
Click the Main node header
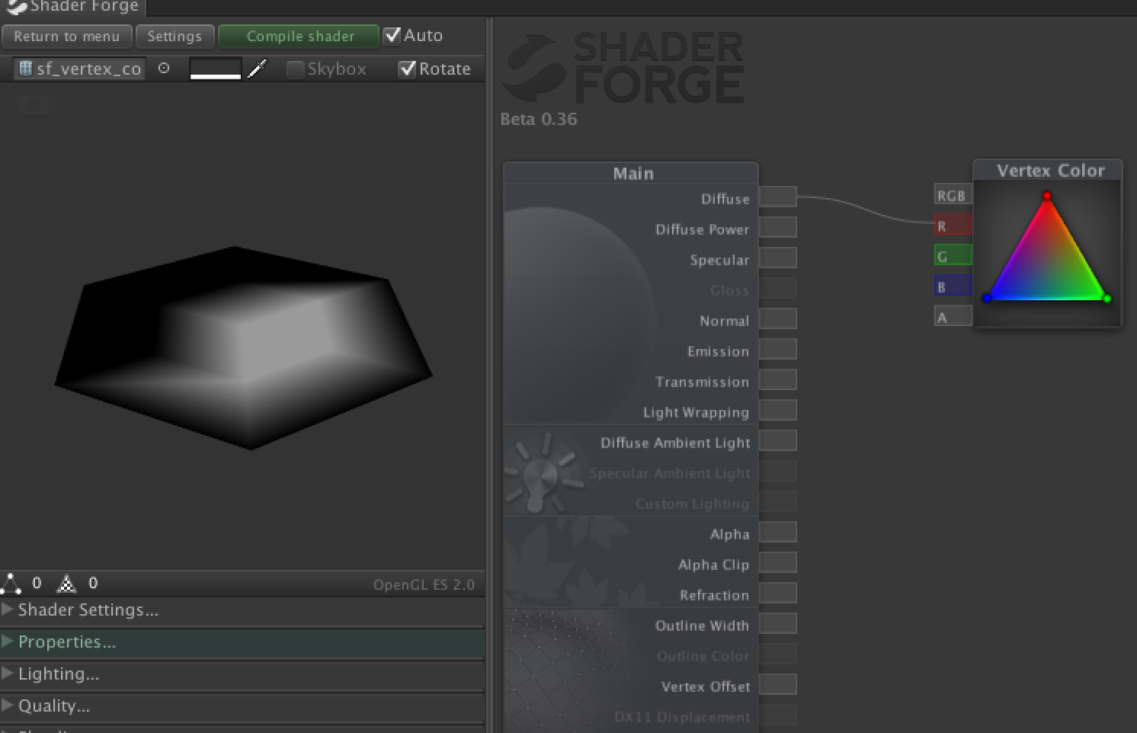632,173
